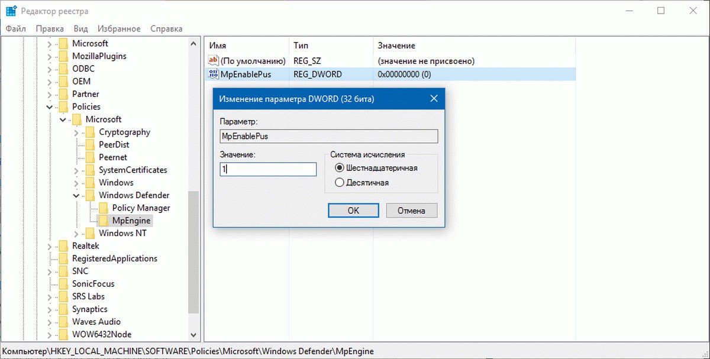710x359 pixels.
Task: Click the default string value icon
Action: pos(213,60)
